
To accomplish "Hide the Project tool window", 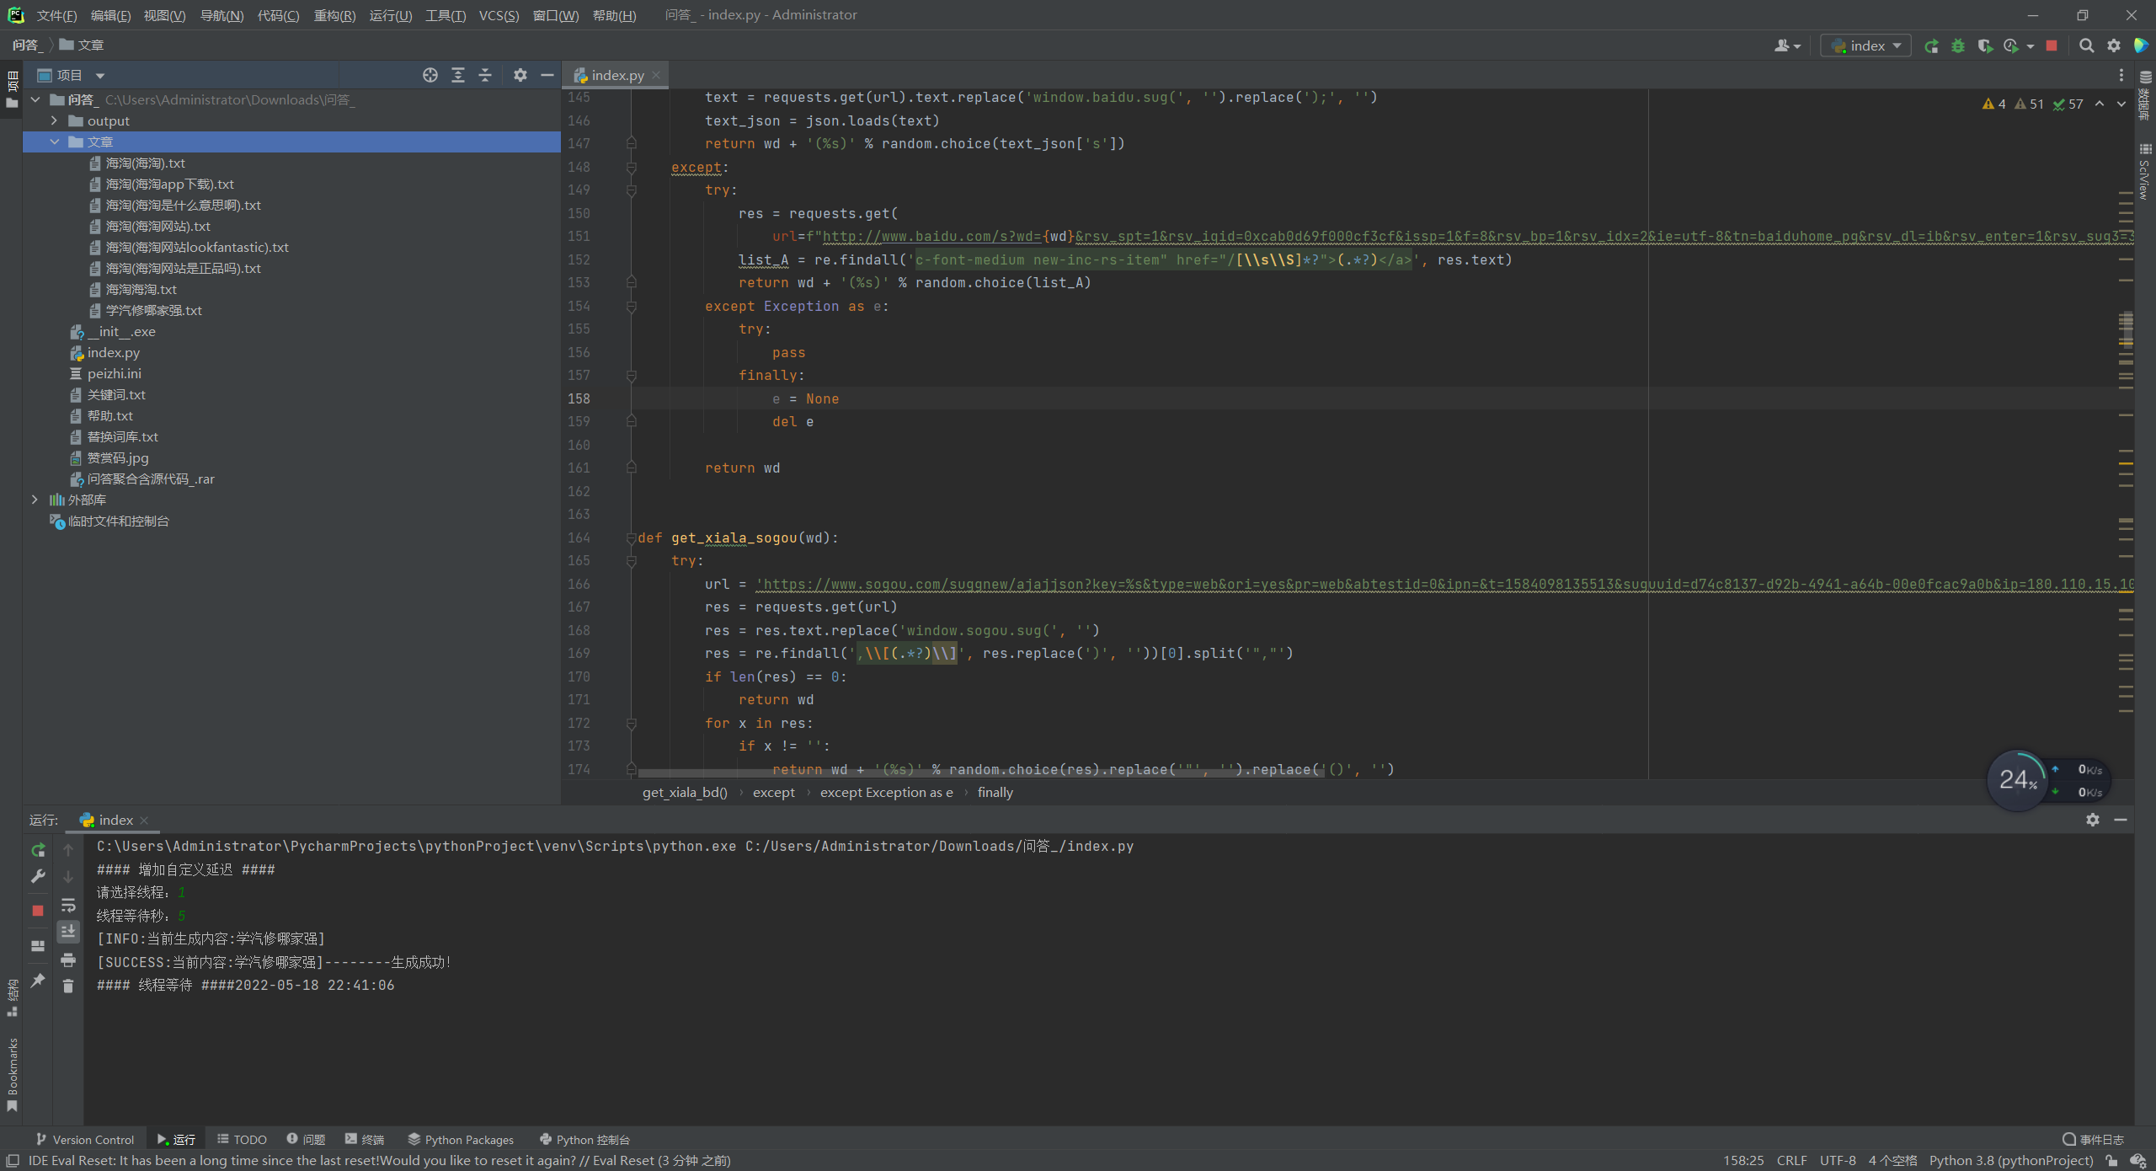I will (x=547, y=75).
